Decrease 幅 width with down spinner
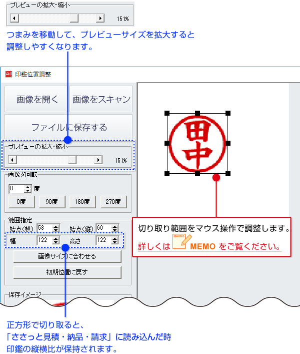Image resolution: width=300 pixels, height=354 pixels. tap(56, 242)
